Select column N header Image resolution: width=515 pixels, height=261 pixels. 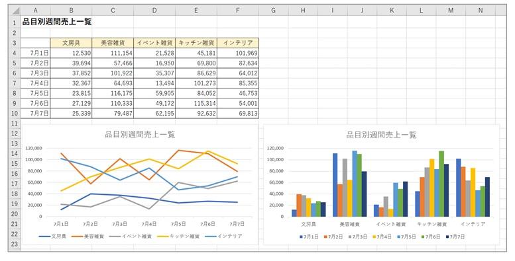coord(481,11)
